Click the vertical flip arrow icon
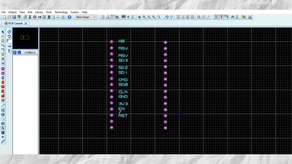Screen dimensions: 292x164 click(x=9, y=51)
